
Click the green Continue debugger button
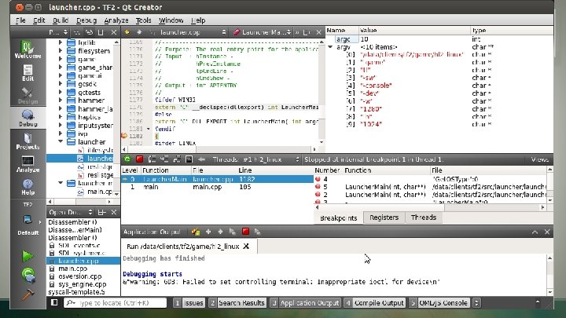pyautogui.click(x=127, y=159)
